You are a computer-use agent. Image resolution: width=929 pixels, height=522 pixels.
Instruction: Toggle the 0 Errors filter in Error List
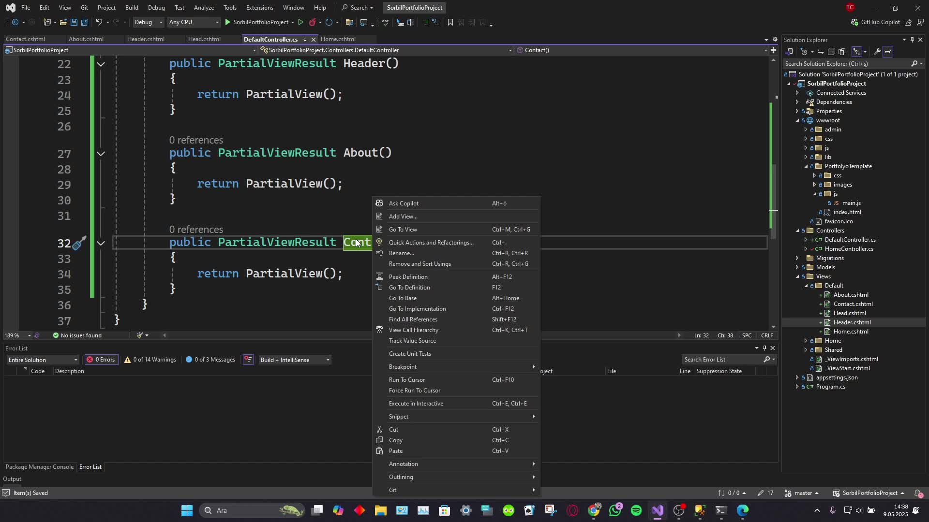pyautogui.click(x=101, y=360)
